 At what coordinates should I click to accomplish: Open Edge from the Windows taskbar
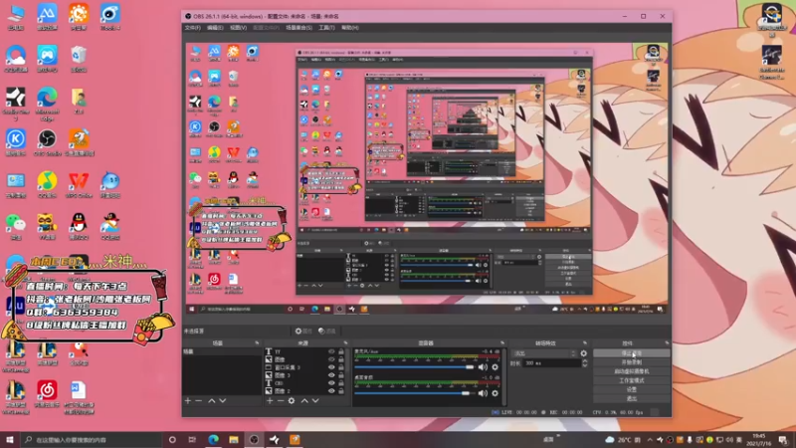point(213,439)
